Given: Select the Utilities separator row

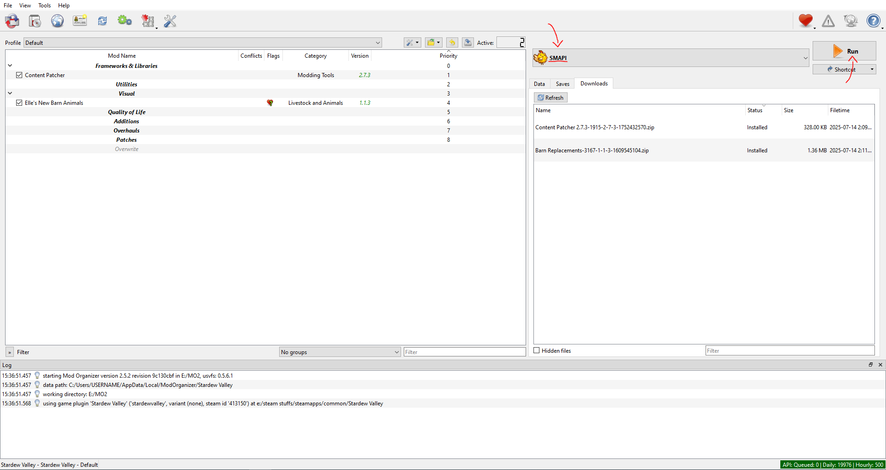Looking at the screenshot, I should (265, 84).
